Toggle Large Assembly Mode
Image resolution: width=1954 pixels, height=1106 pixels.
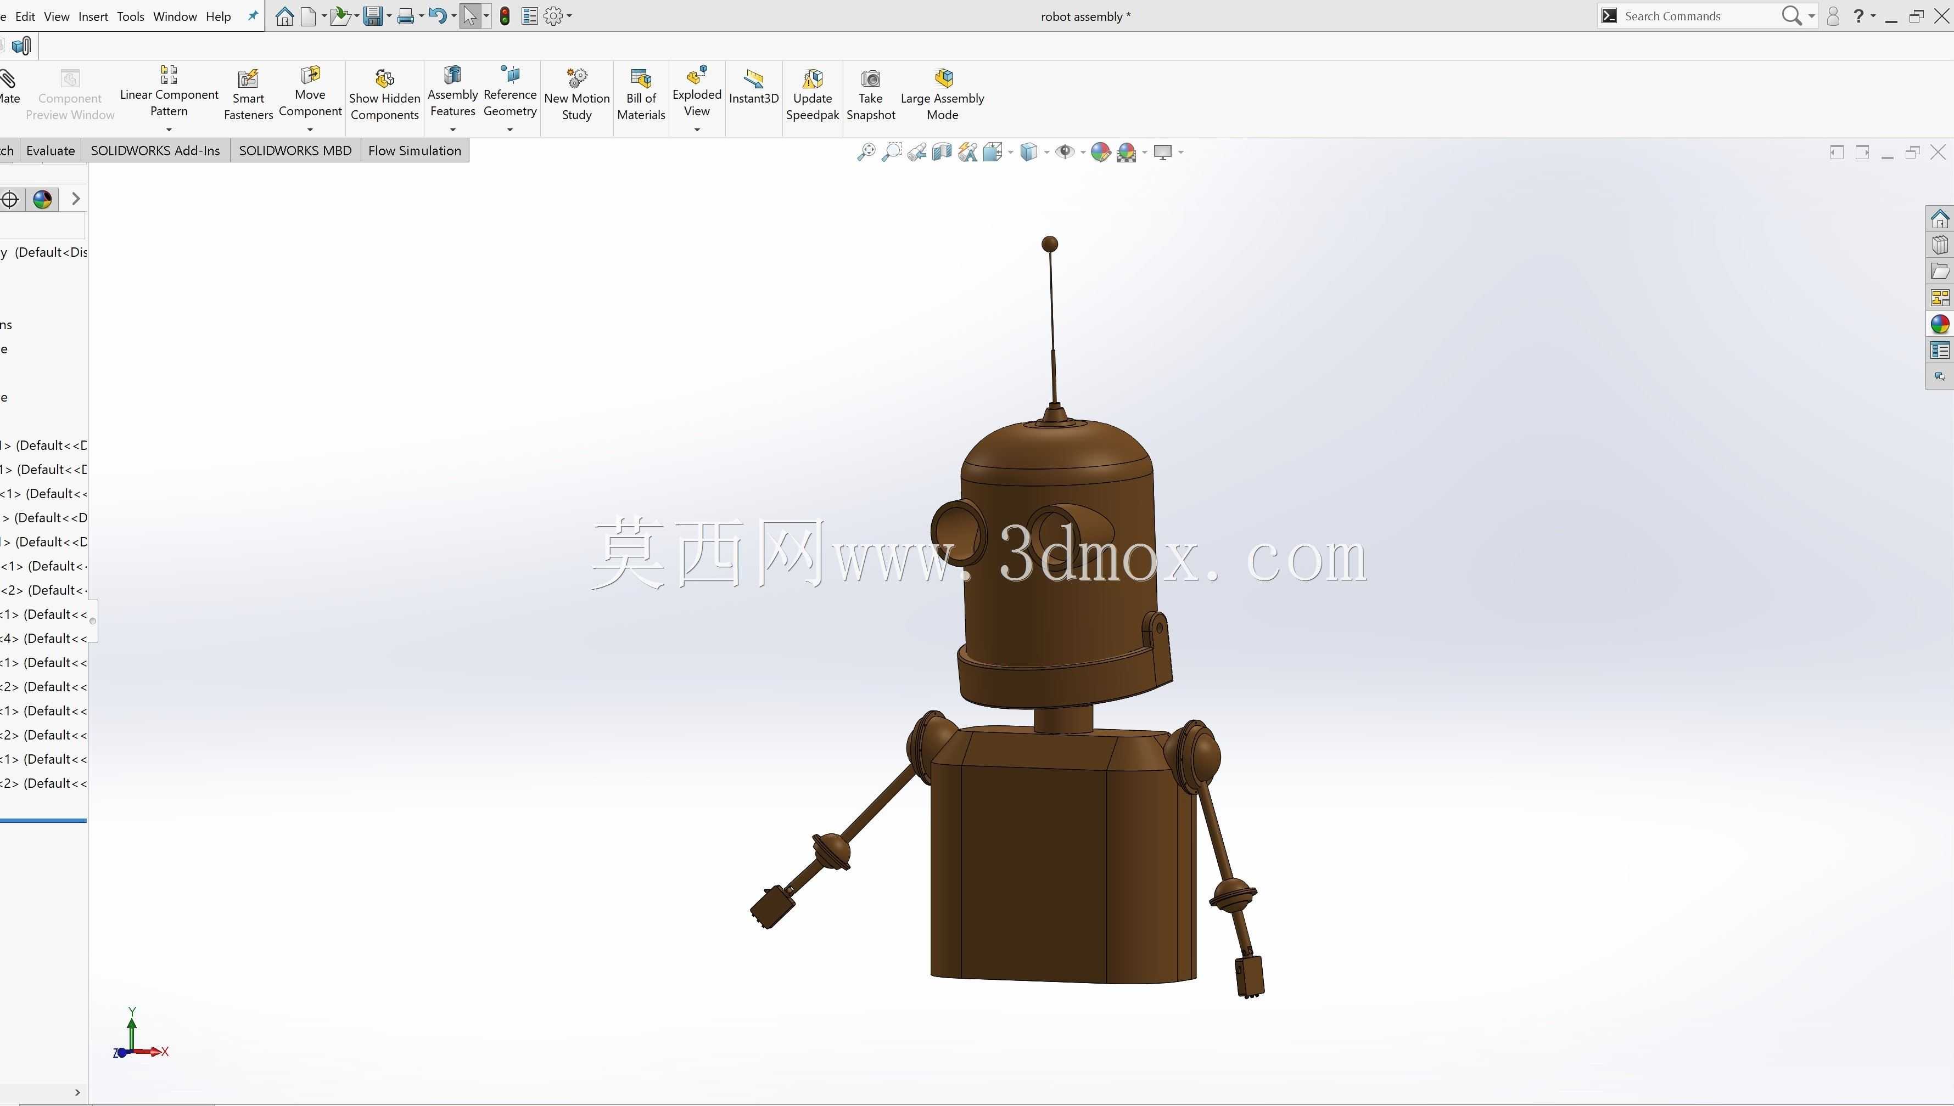(x=943, y=95)
